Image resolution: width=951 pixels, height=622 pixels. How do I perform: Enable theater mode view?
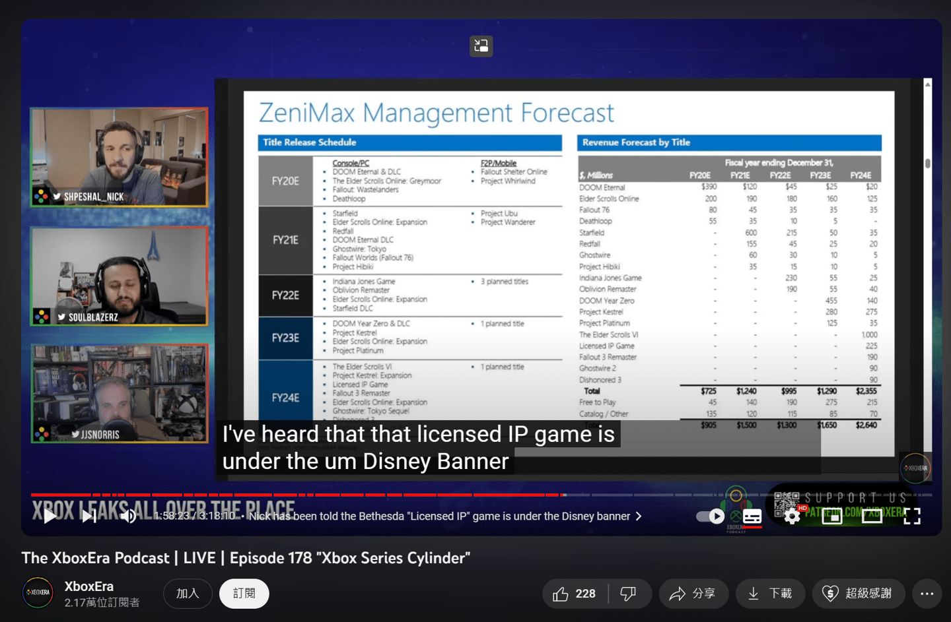coord(872,516)
